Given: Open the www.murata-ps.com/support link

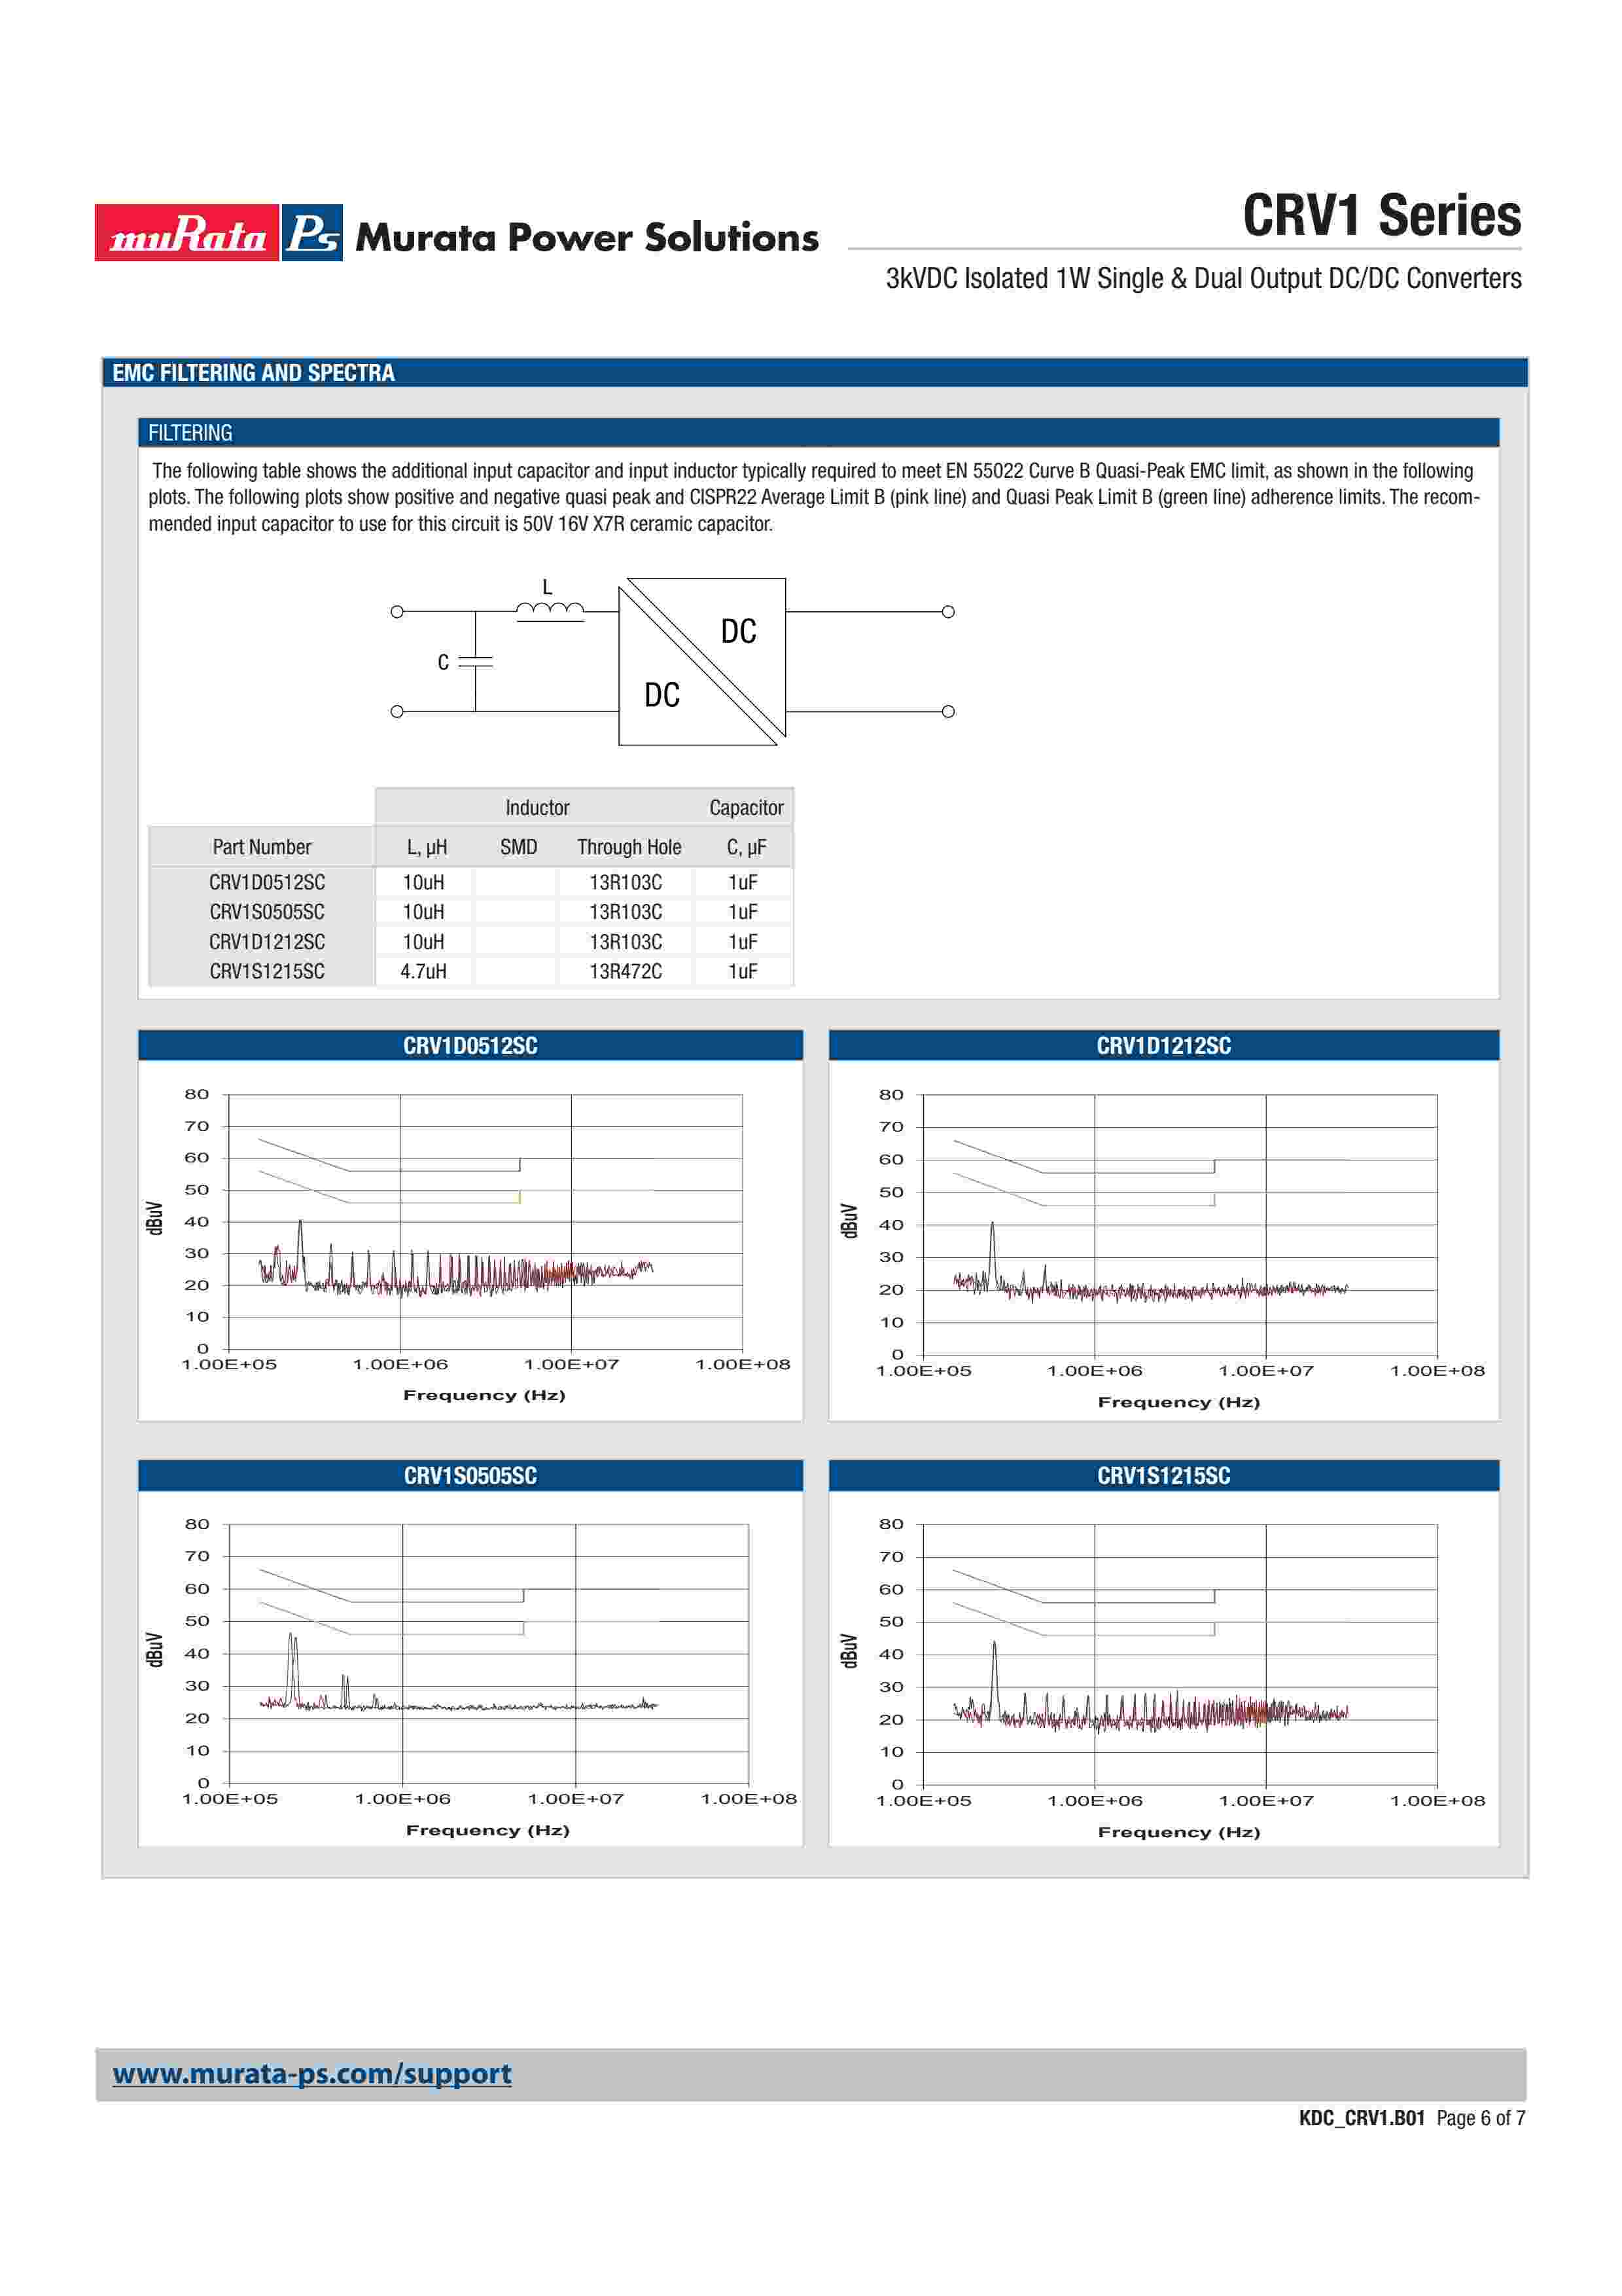Looking at the screenshot, I should click(x=312, y=2073).
